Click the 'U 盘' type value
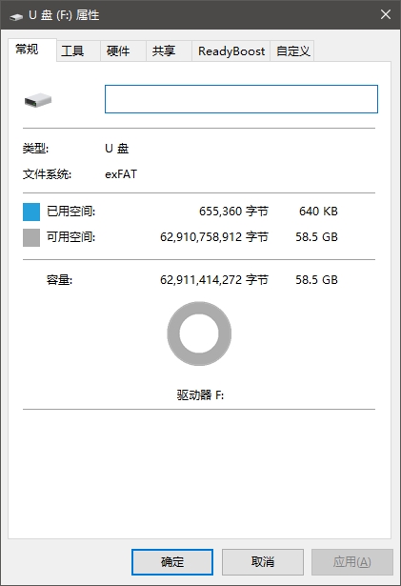The width and height of the screenshot is (401, 586). click(x=117, y=149)
